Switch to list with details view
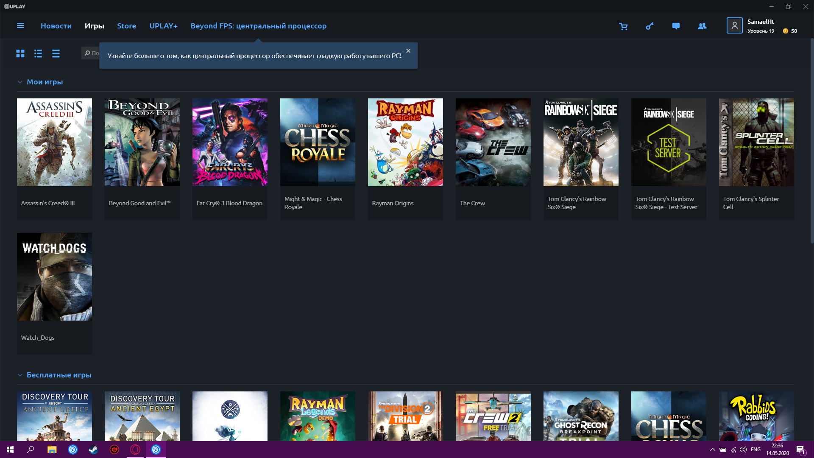814x458 pixels. click(38, 53)
